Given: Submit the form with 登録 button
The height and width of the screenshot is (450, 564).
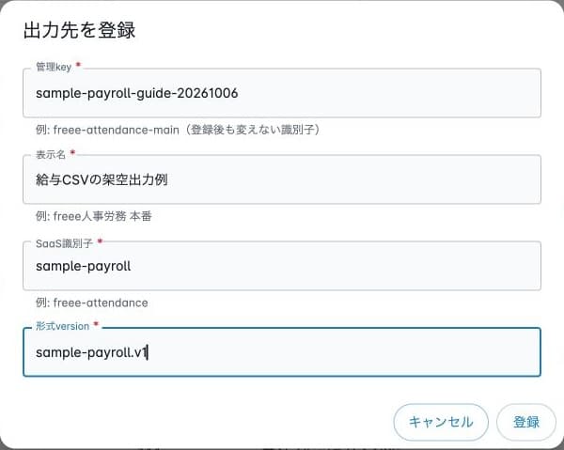Looking at the screenshot, I should point(526,422).
